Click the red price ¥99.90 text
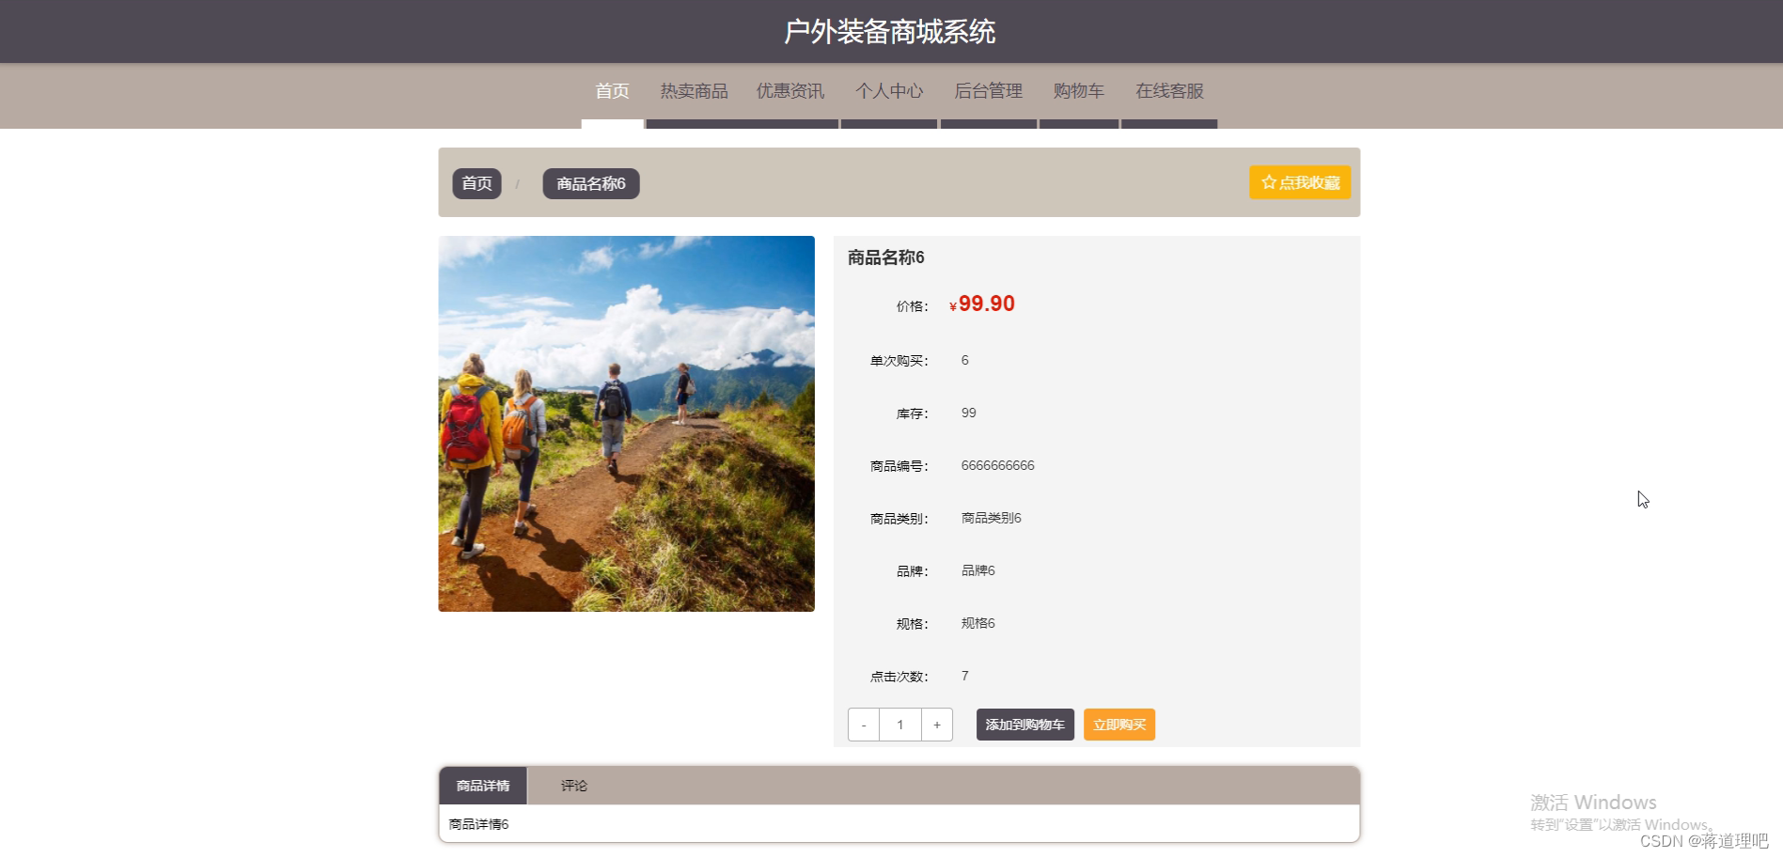This screenshot has height=858, width=1783. [982, 304]
